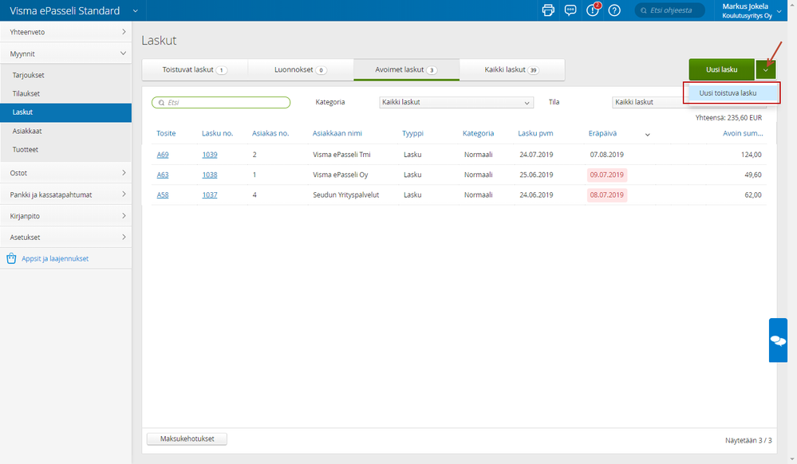The image size is (797, 464).
Task: Open the notifications alert icon
Action: pos(594,10)
